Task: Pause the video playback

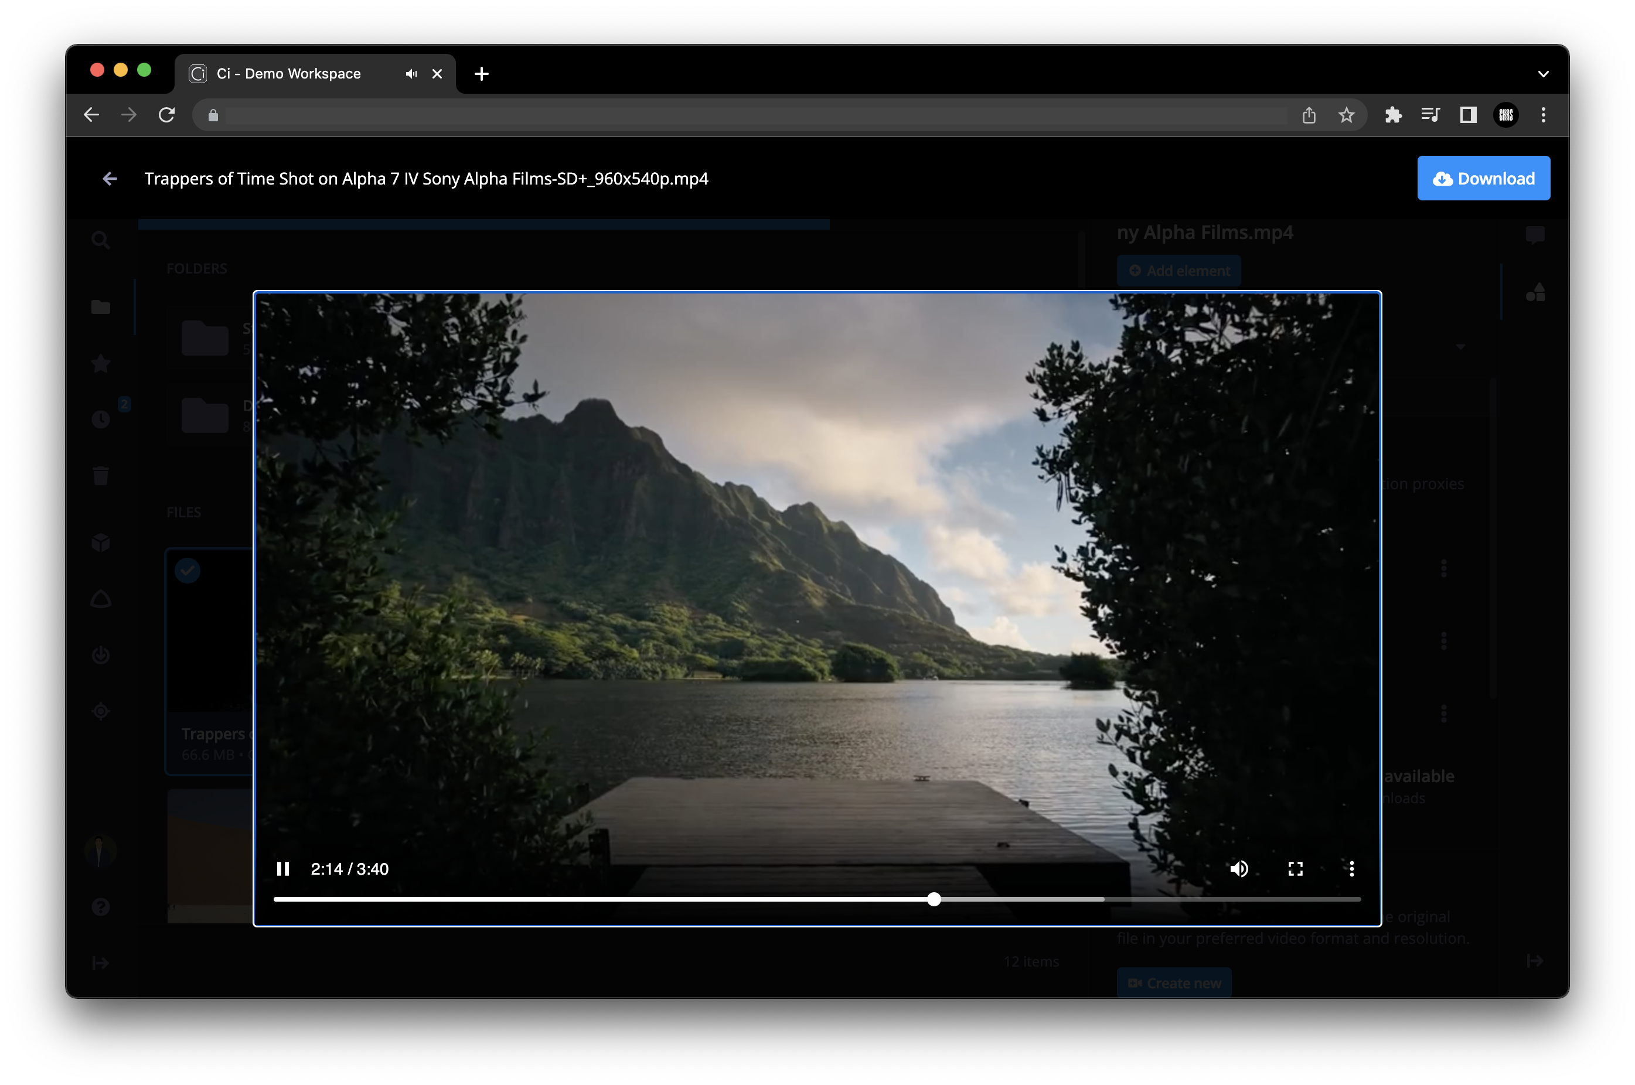Action: coord(282,868)
